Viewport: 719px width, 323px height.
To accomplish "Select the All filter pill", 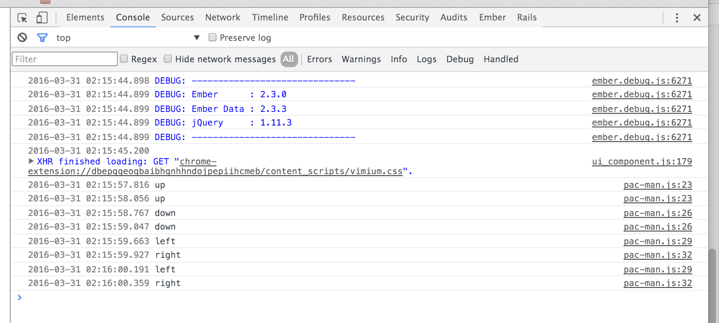I will (288, 59).
